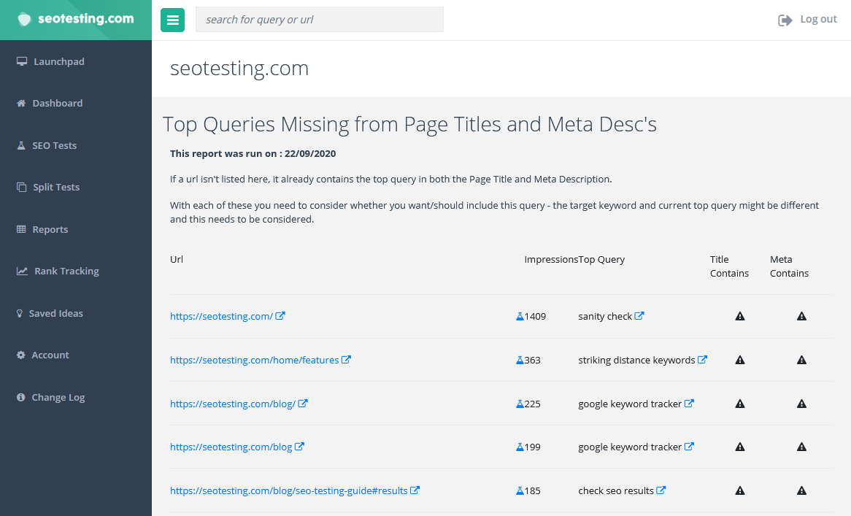
Task: Open external link icon beside sanity check query
Action: click(639, 316)
